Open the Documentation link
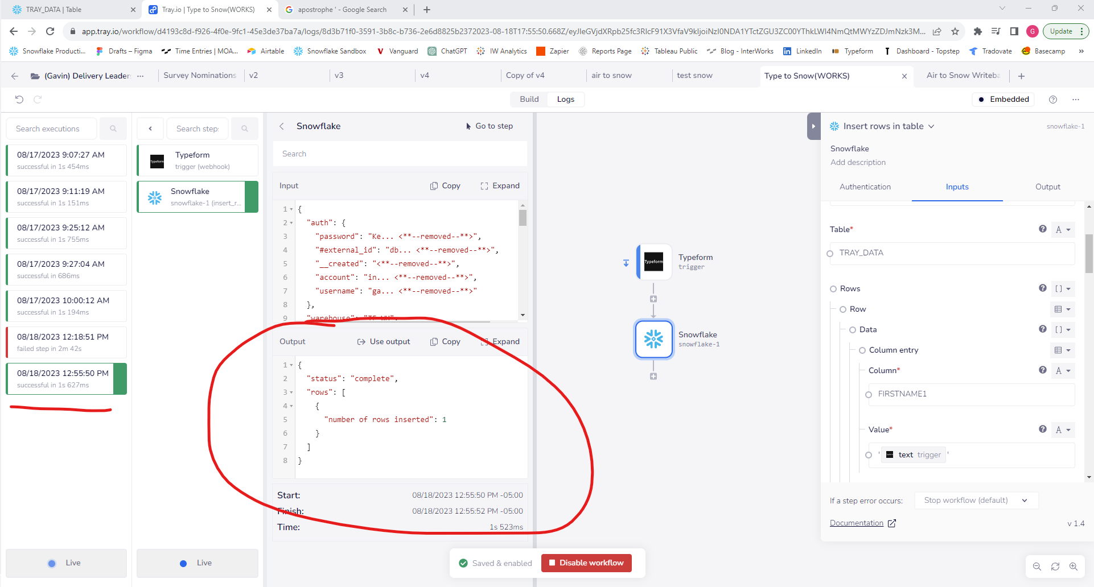1094x587 pixels. (x=862, y=523)
